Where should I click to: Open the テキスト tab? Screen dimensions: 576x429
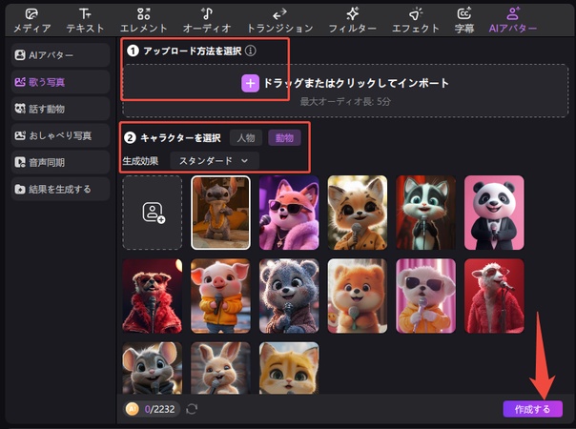point(85,21)
